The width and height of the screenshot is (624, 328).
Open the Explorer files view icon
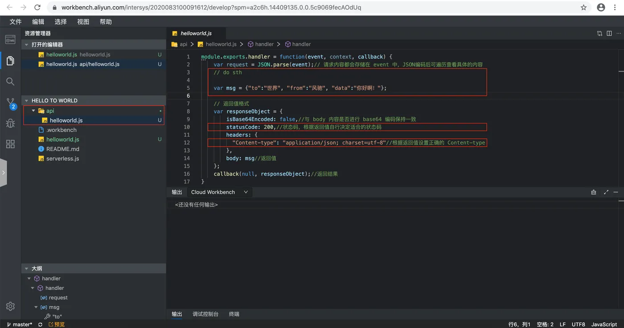click(10, 60)
